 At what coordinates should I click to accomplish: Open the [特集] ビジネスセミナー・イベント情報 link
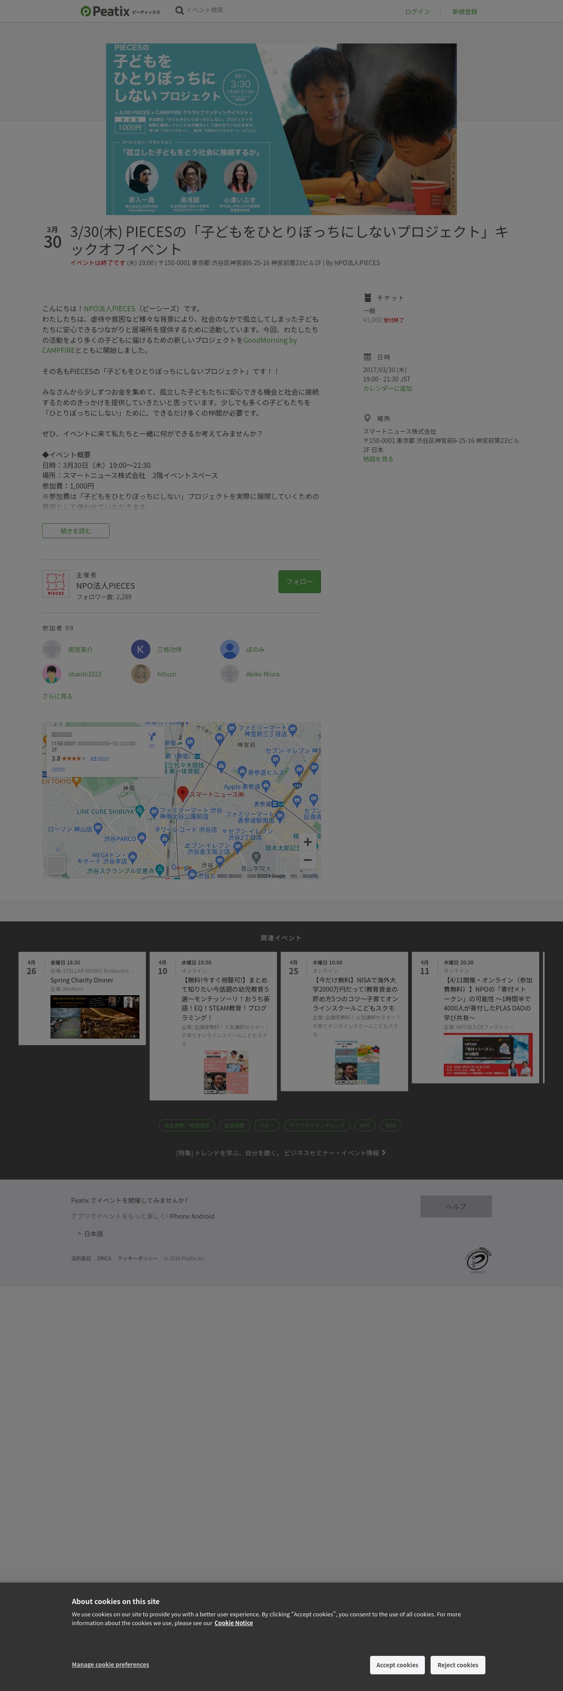pyautogui.click(x=281, y=1153)
